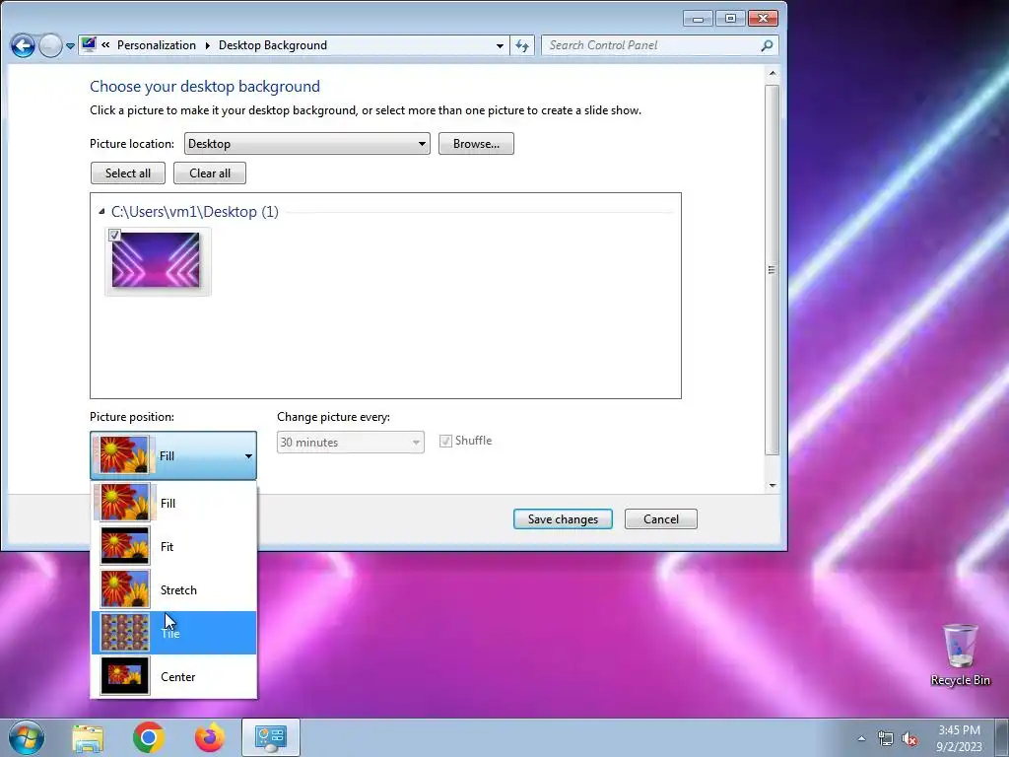Select the Recycle Bin desktop icon

tap(960, 654)
